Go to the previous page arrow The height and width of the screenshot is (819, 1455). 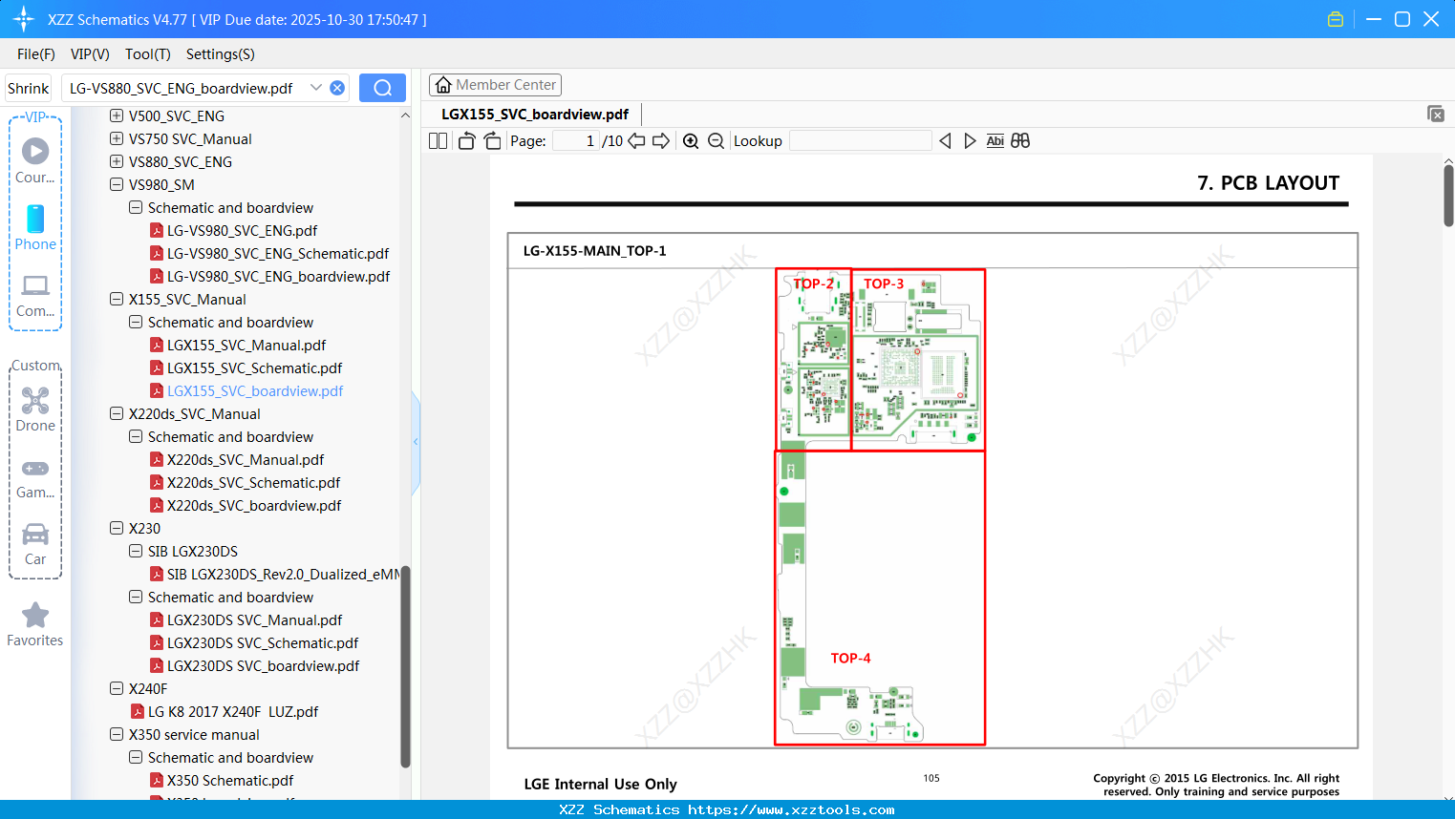click(x=636, y=141)
